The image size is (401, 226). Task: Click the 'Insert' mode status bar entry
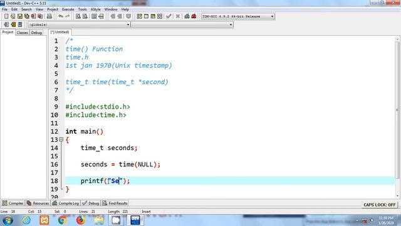(x=146, y=212)
